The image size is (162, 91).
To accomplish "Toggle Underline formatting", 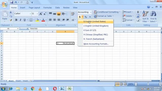I will coord(25,20).
